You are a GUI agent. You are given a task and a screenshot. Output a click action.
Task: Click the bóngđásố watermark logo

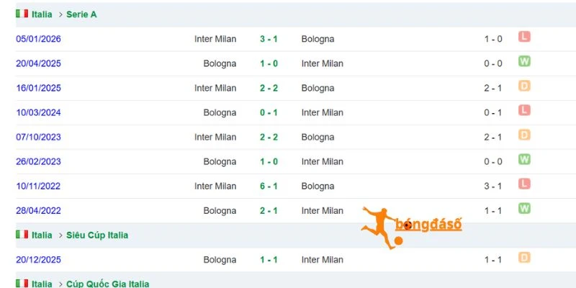click(411, 228)
